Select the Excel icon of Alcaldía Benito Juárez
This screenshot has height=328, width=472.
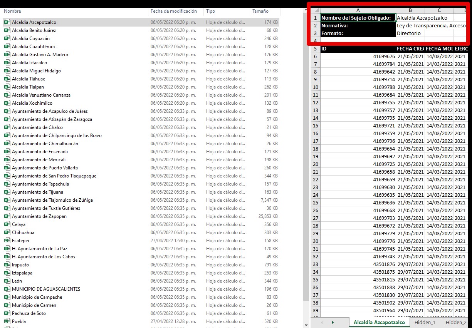click(7, 30)
